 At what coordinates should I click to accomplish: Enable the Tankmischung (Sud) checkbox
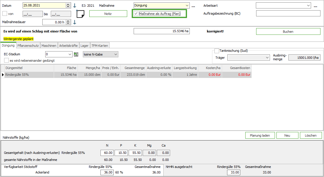[x=217, y=51]
